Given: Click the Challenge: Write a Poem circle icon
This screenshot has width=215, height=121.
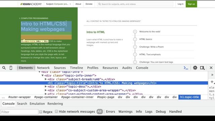Looking at the screenshot, I should [x=135, y=47].
